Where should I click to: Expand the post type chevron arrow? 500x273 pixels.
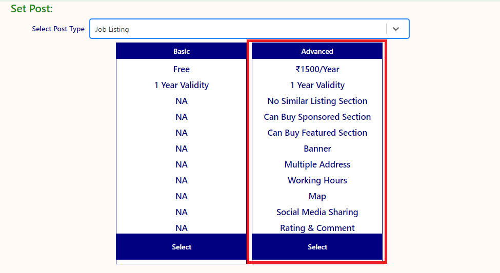395,29
